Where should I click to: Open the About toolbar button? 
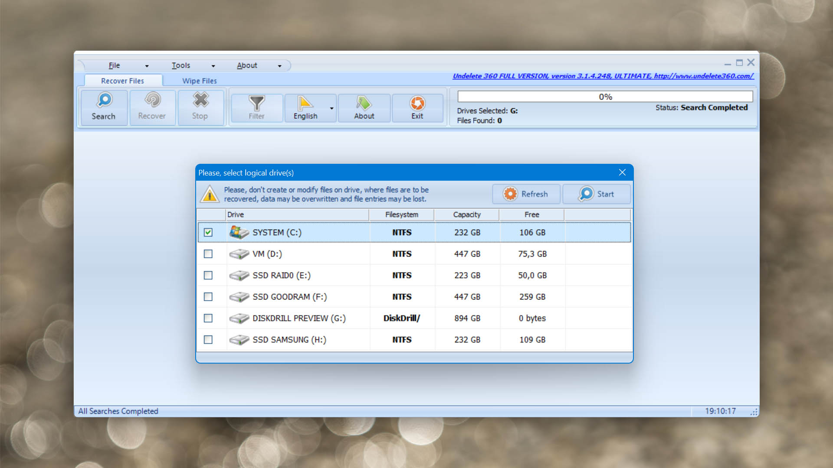[x=364, y=108]
